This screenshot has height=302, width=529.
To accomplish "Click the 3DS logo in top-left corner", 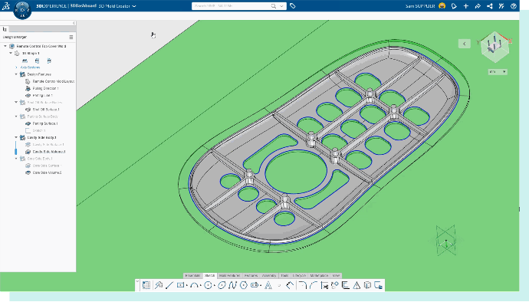I will pyautogui.click(x=5, y=5).
